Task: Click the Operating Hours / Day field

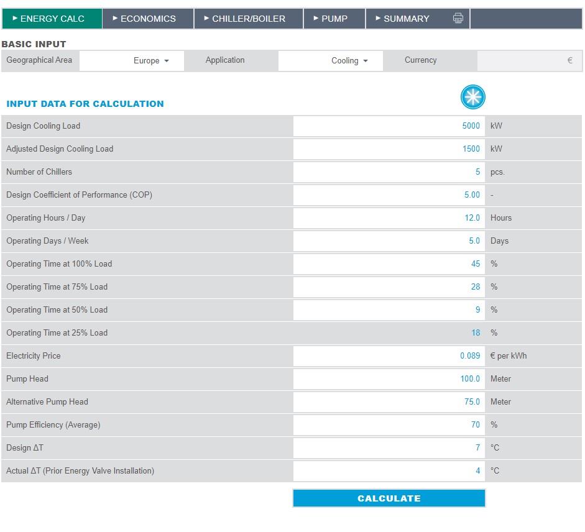Action: coord(389,218)
